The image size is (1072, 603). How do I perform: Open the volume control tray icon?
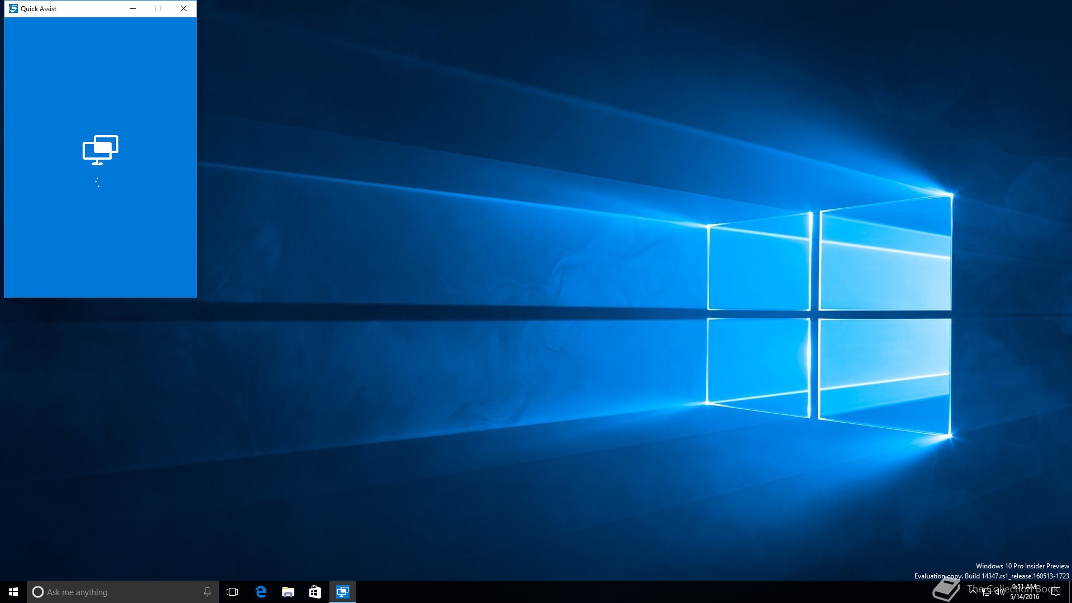pos(999,592)
